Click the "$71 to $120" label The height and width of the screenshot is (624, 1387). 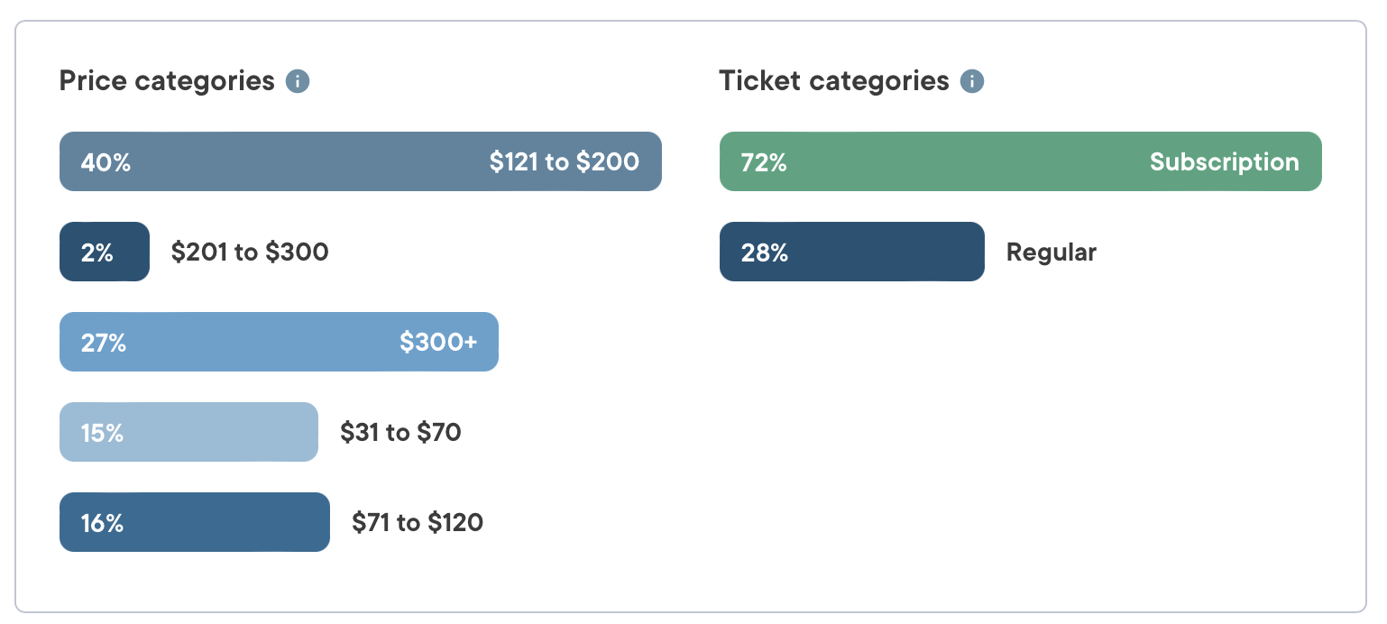tap(418, 523)
